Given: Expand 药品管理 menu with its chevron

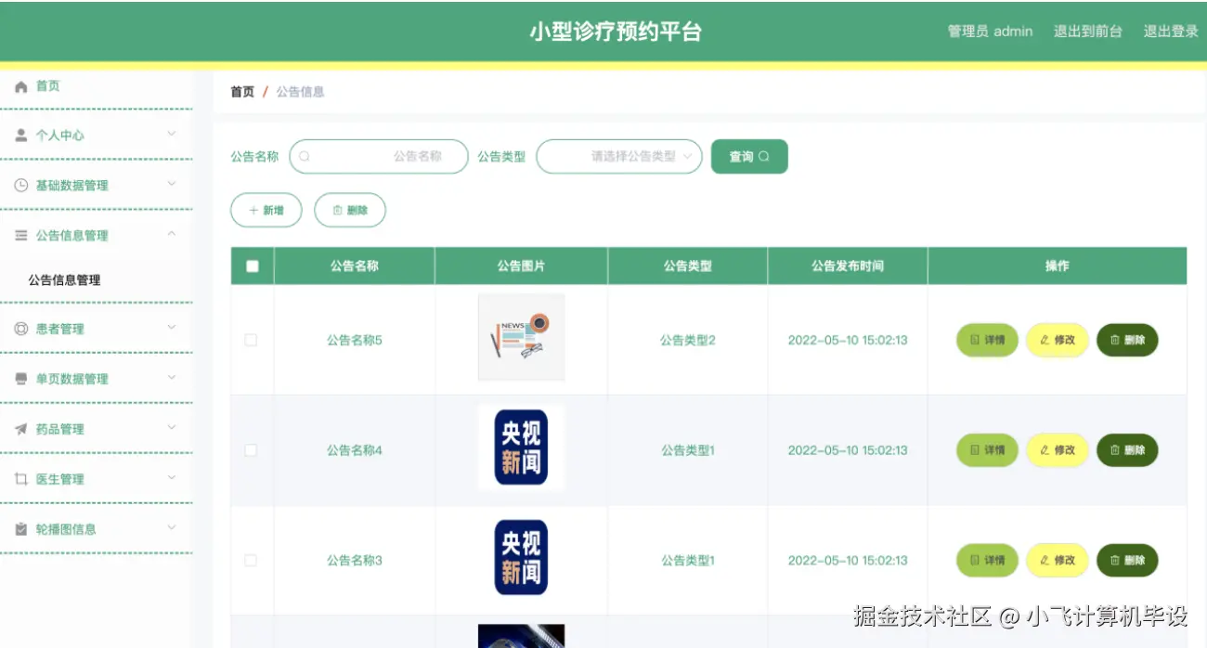Looking at the screenshot, I should [172, 428].
